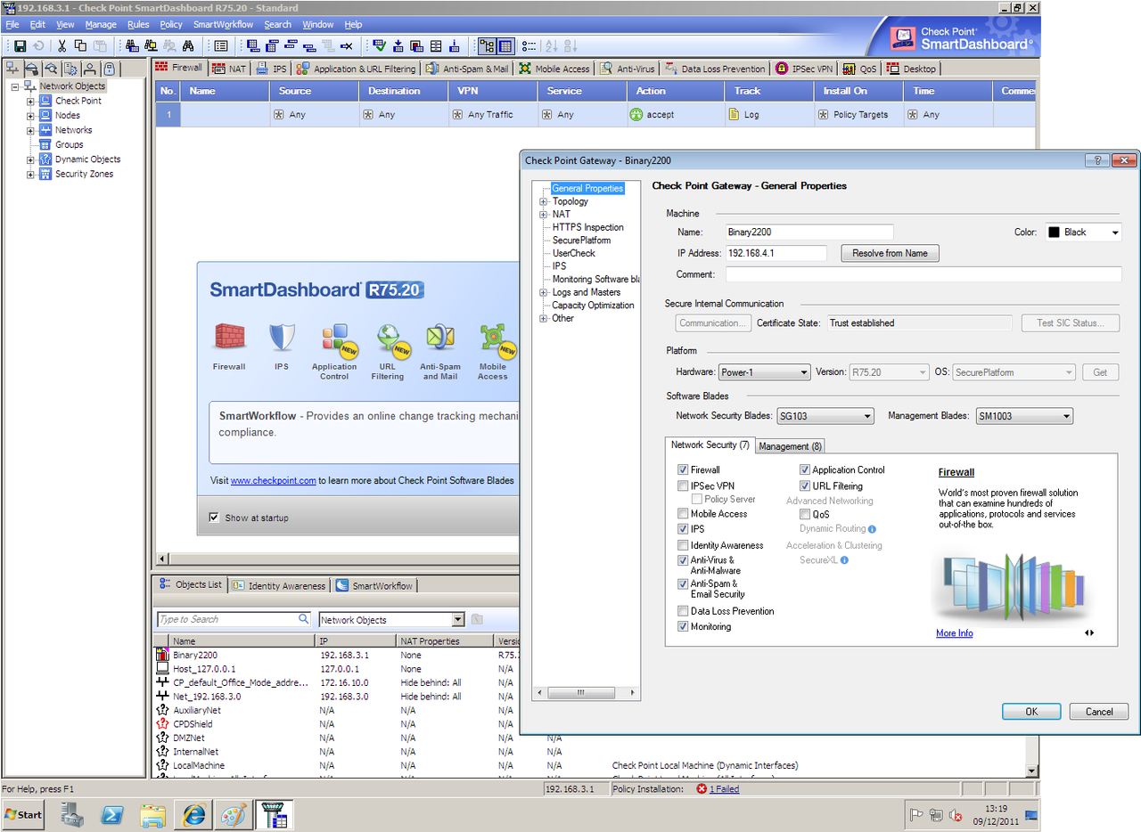
Task: Toggle URL Filtering checkbox
Action: [805, 485]
